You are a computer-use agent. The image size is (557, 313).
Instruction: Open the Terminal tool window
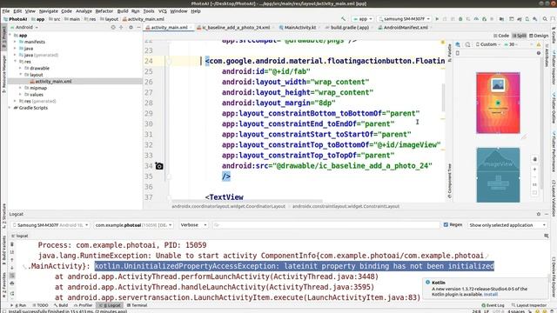137,305
